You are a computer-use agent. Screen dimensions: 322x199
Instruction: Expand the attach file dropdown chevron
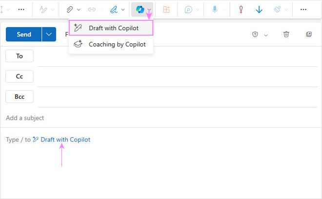coord(79,9)
